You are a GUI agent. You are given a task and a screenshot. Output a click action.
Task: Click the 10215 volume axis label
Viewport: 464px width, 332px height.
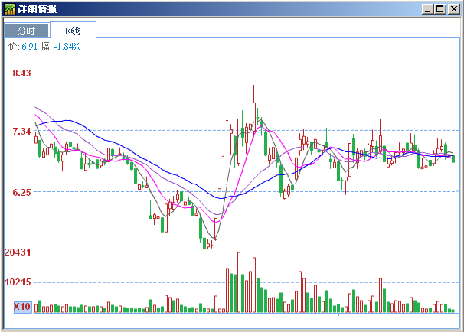click(18, 282)
